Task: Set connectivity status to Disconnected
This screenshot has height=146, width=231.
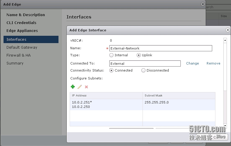Action: pyautogui.click(x=143, y=70)
